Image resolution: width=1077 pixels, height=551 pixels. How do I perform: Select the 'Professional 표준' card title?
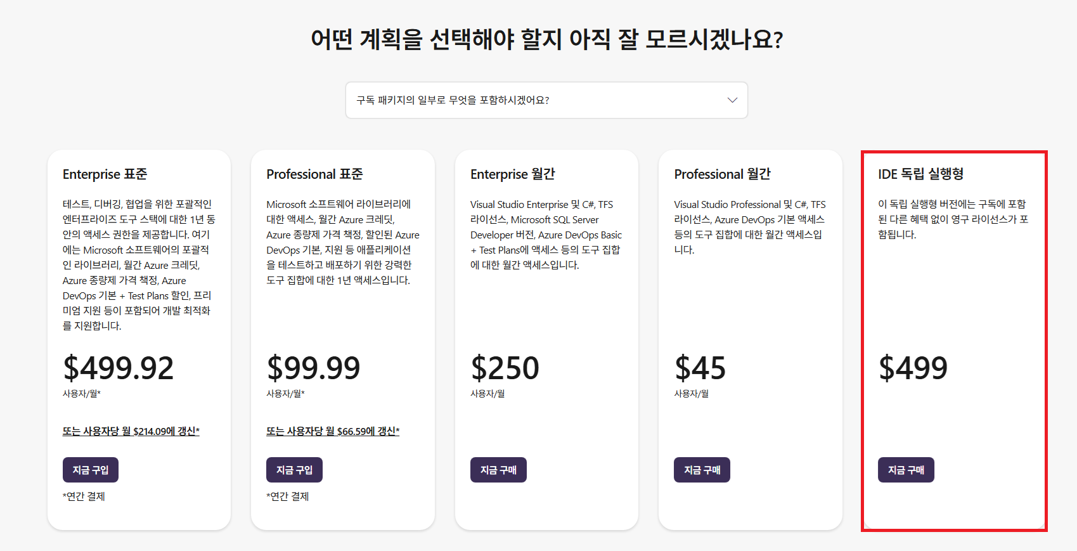click(x=315, y=174)
